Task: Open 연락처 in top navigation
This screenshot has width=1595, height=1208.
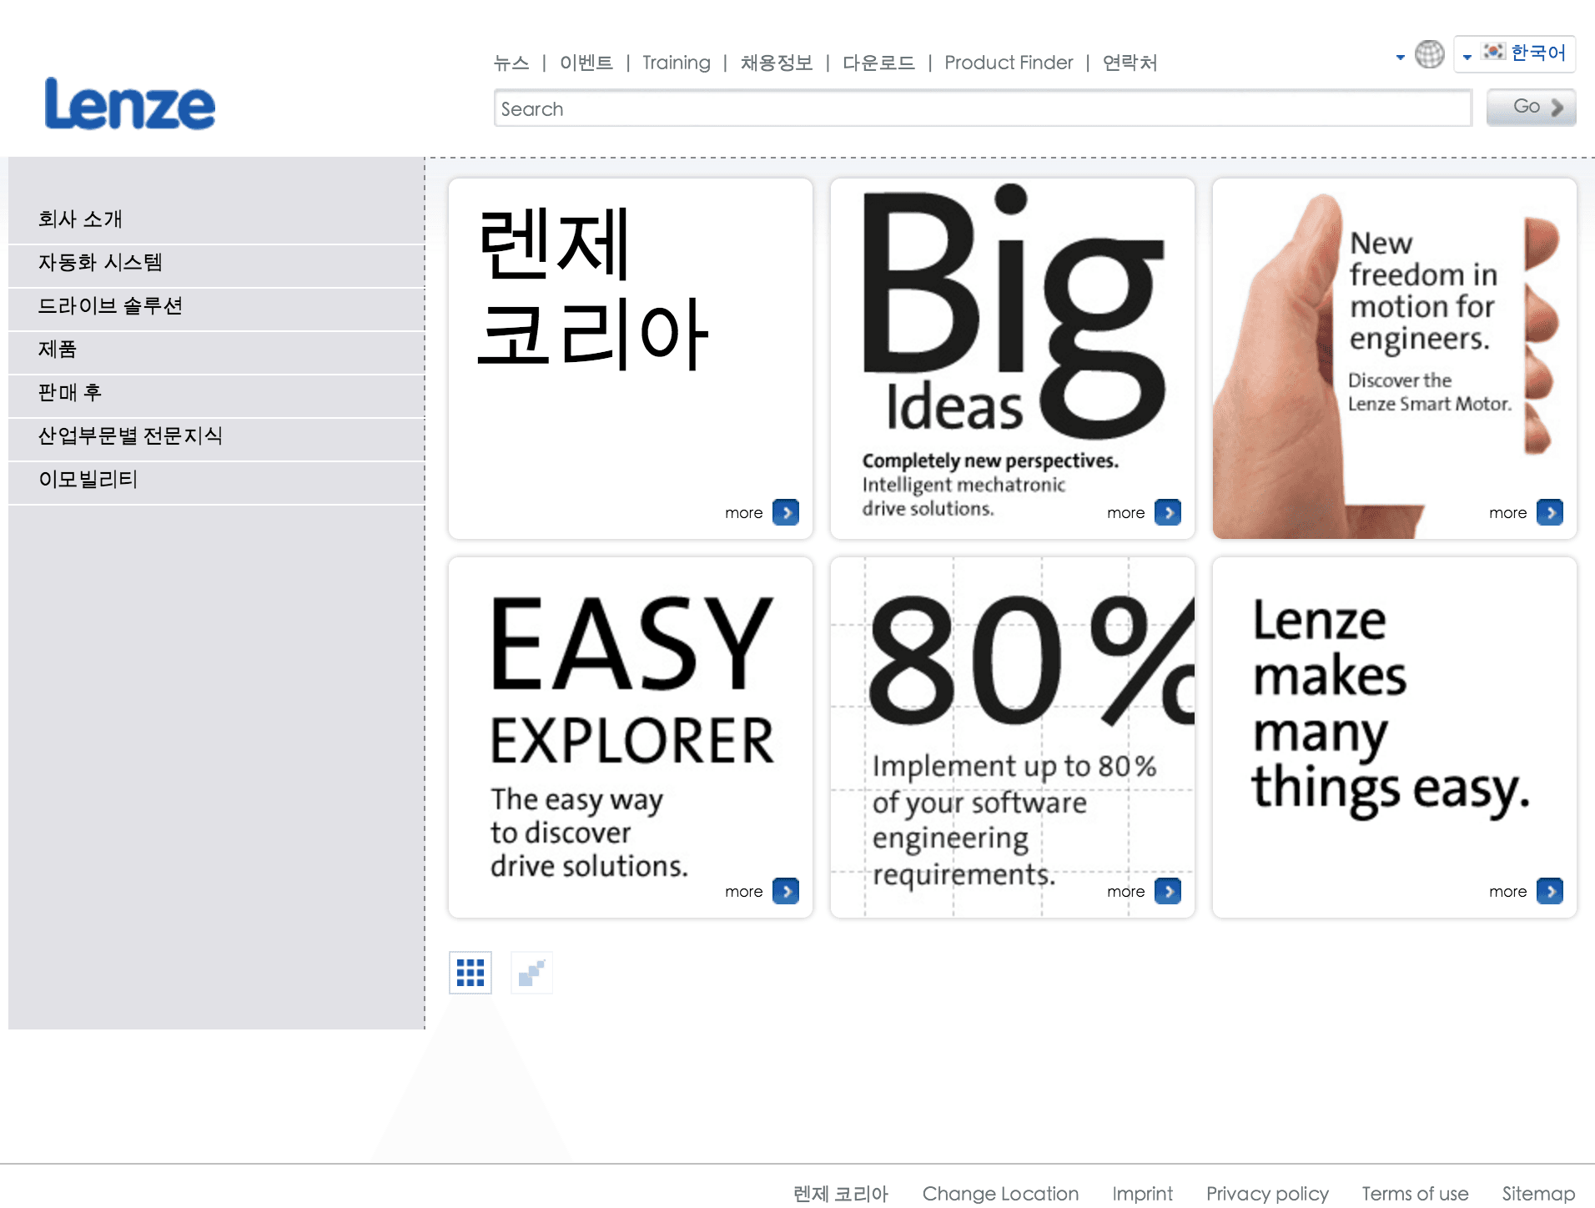Action: [x=1130, y=63]
